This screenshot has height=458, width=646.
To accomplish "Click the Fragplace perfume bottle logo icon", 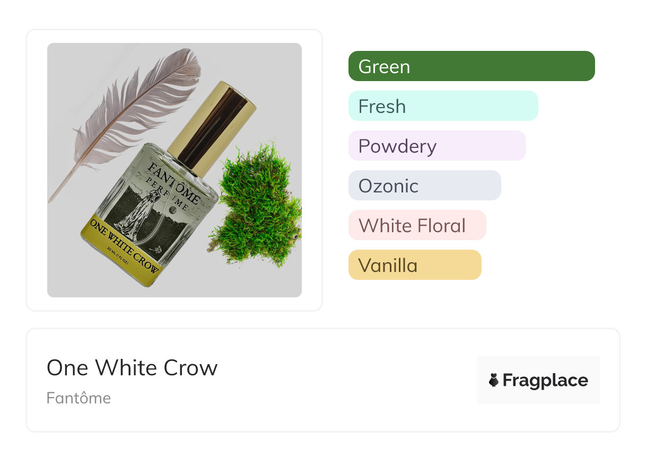I will pyautogui.click(x=494, y=380).
